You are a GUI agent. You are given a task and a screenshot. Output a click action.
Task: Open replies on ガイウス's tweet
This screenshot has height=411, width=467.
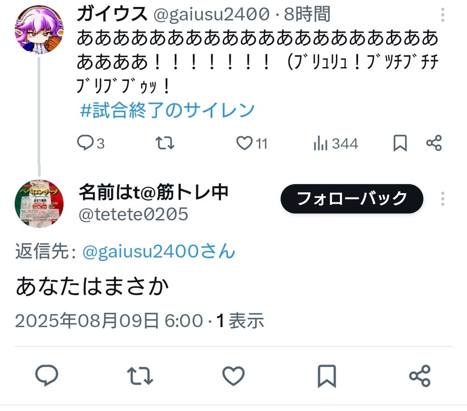pyautogui.click(x=91, y=143)
